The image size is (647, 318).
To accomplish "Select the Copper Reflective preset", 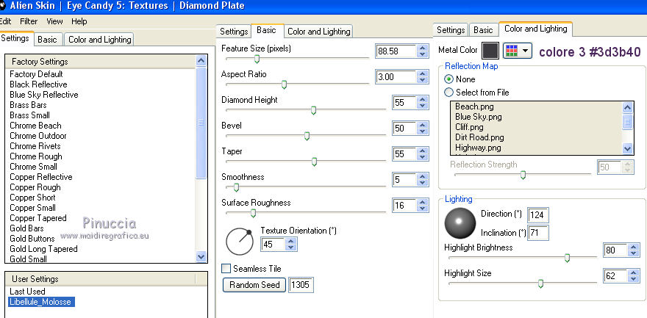I will (41, 177).
